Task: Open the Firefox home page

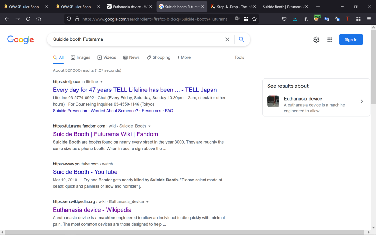Action: [x=39, y=19]
